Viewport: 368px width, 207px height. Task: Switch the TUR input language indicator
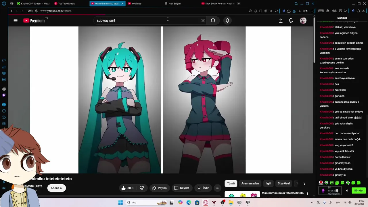pos(338,202)
